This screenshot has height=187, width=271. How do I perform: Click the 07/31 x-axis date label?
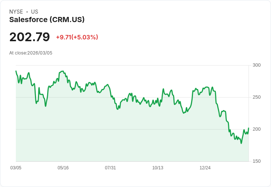[x=110, y=167]
